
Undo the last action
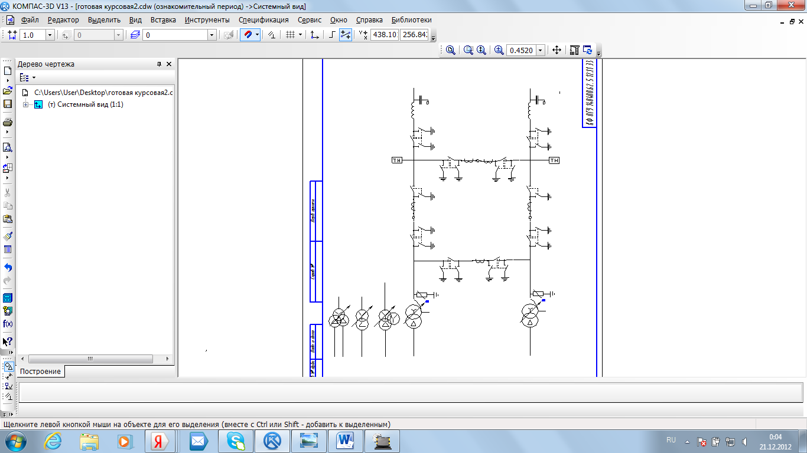pyautogui.click(x=8, y=267)
